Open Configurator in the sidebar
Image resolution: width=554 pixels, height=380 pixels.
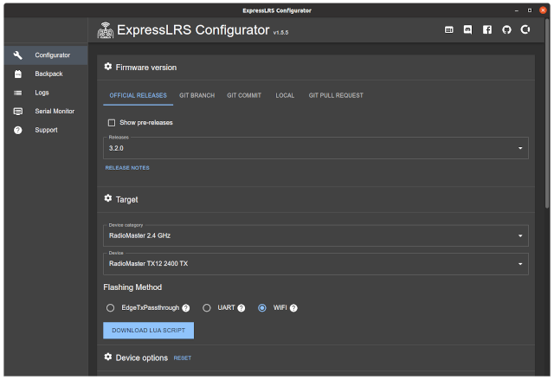tap(46, 55)
